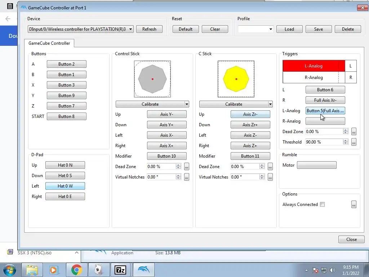The width and height of the screenshot is (369, 277).
Task: Remap C Stick Down Axis Zr+
Action: click(x=250, y=124)
